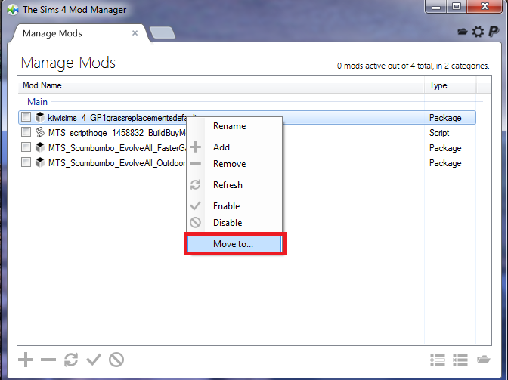Click the add mod plus icon in bottom toolbar
508x380 pixels.
[x=26, y=360]
